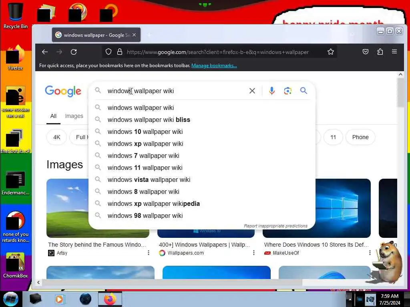
Task: Open Artsy Story behind Famous Windows result
Action: 97,245
